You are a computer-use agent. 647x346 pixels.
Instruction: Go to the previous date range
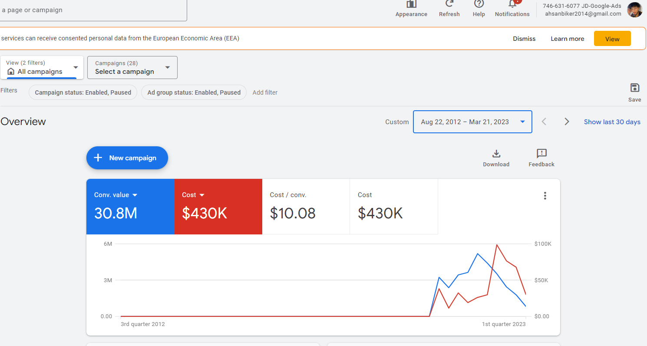(544, 122)
